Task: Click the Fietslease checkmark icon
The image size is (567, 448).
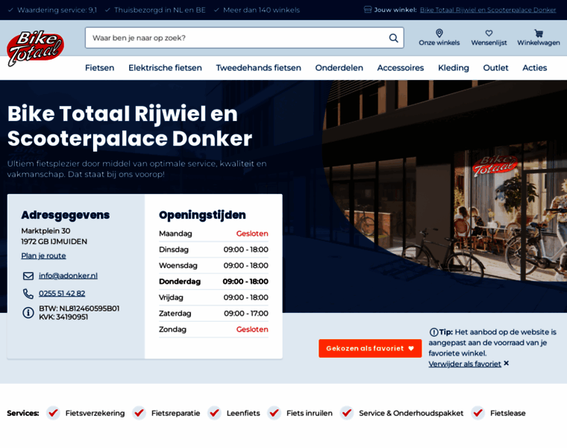Action: pos(478,413)
